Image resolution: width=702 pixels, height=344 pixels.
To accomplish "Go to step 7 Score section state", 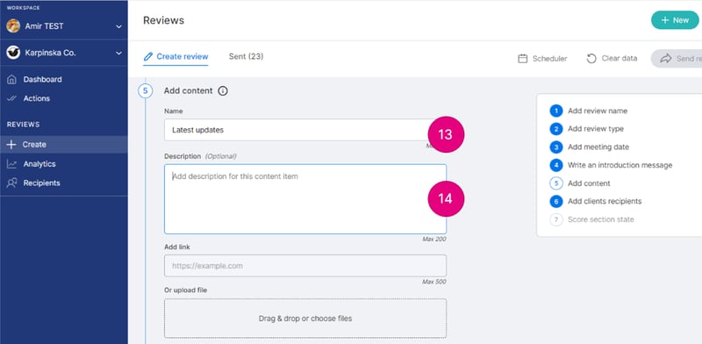I will (x=591, y=219).
